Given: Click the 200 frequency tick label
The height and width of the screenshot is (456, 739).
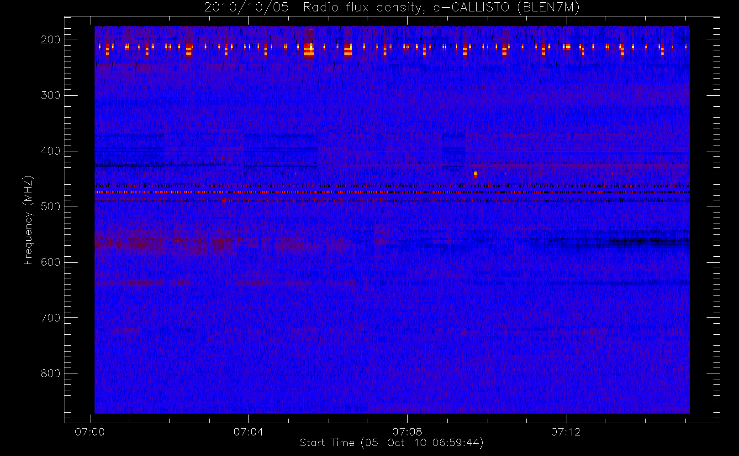Looking at the screenshot, I should click(50, 40).
